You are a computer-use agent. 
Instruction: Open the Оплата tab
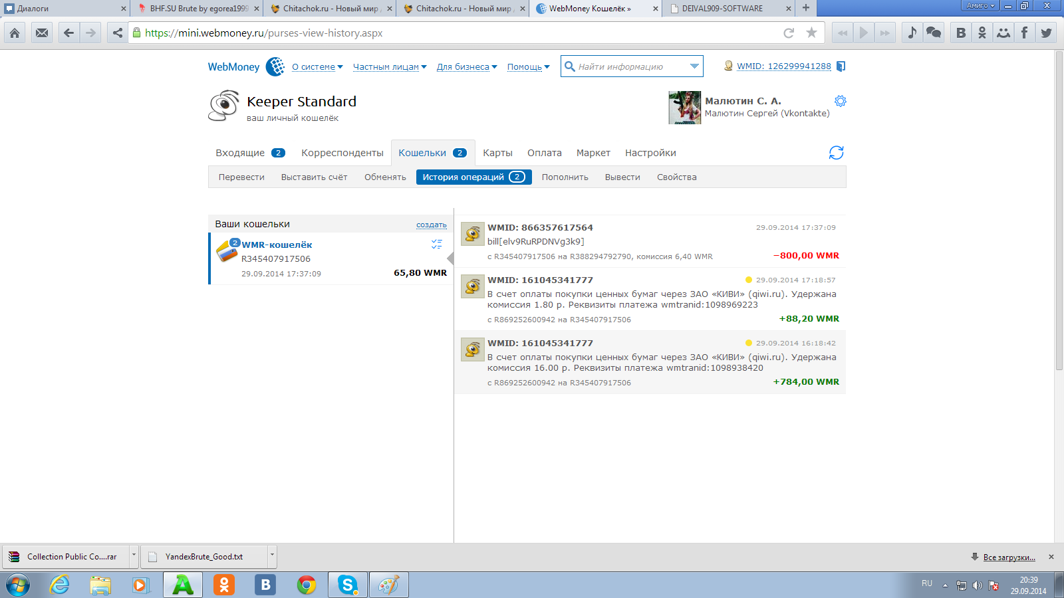[545, 153]
